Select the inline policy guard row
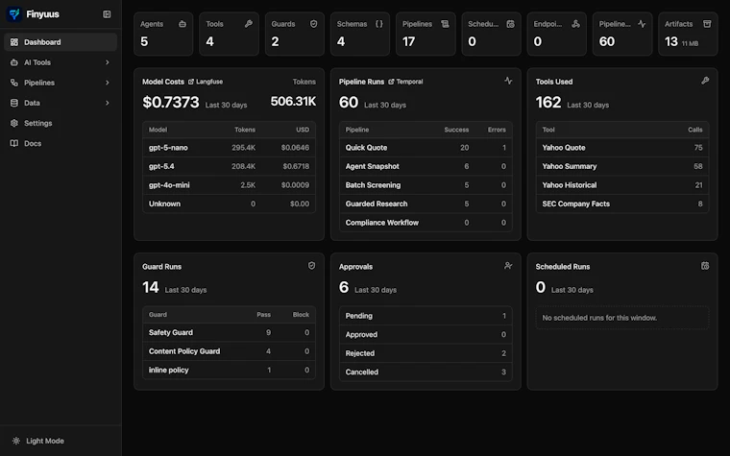The width and height of the screenshot is (730, 456). coord(229,370)
